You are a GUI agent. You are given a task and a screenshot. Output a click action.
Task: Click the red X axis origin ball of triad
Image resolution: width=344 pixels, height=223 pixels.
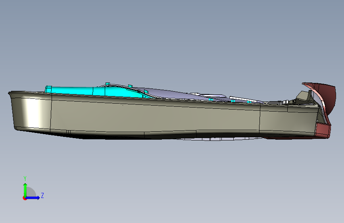[25, 198]
